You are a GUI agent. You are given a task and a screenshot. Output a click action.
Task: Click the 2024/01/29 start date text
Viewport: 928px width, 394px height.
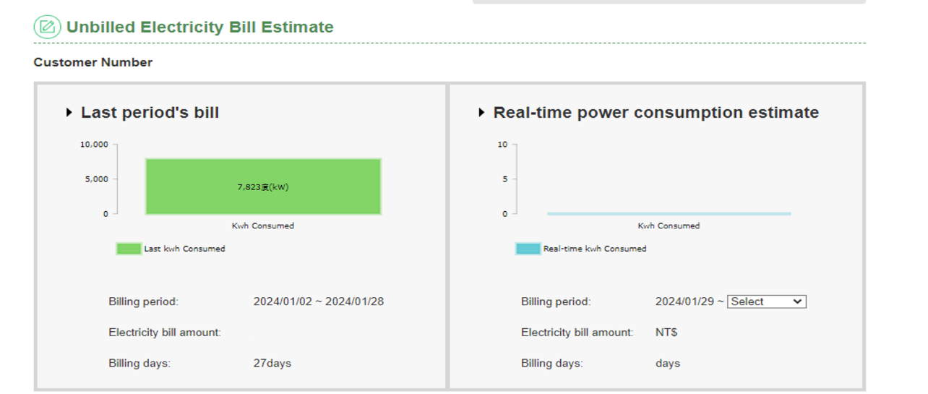tap(685, 301)
